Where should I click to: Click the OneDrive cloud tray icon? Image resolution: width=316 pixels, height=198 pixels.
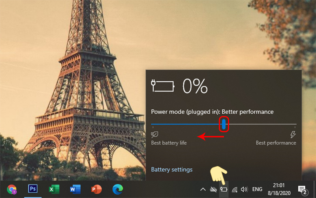coord(214,190)
